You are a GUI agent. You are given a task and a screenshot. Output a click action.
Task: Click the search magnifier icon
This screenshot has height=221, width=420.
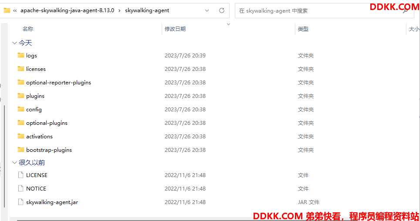[x=406, y=11]
